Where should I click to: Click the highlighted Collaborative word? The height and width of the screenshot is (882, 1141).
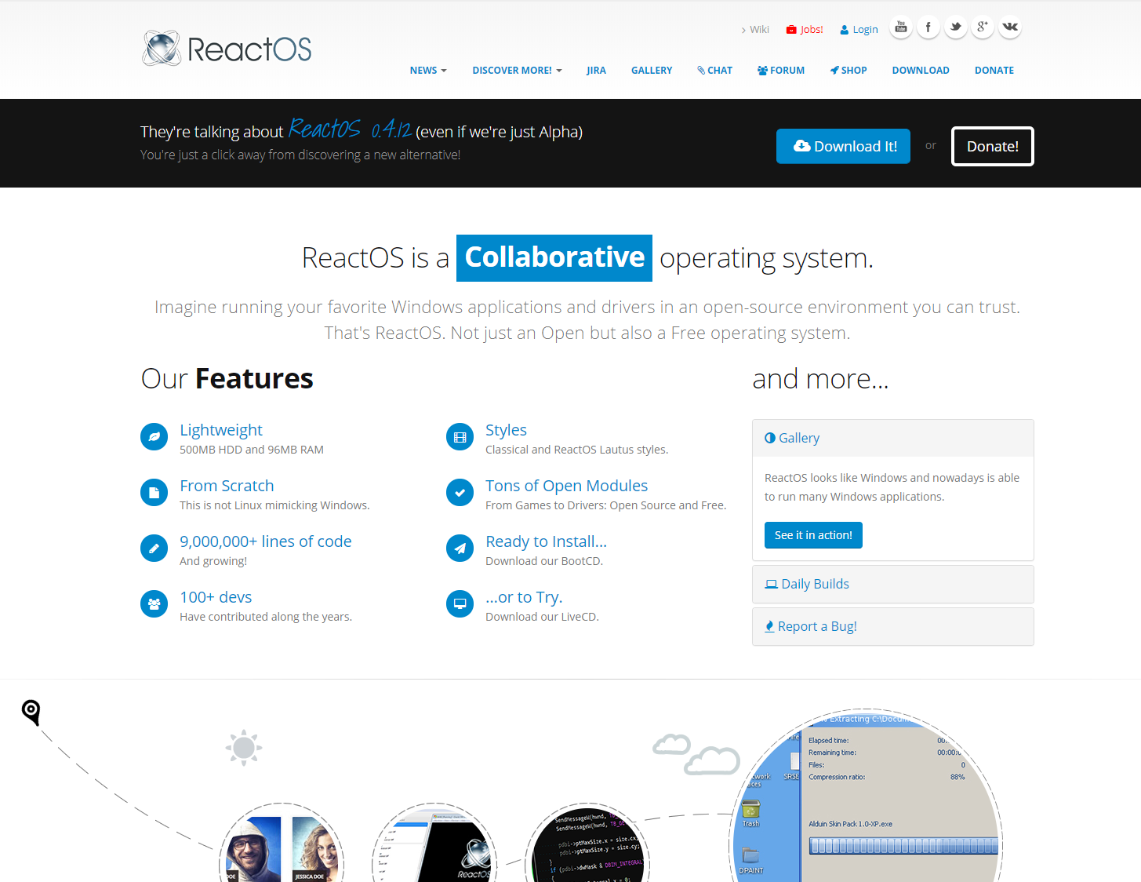click(x=554, y=258)
